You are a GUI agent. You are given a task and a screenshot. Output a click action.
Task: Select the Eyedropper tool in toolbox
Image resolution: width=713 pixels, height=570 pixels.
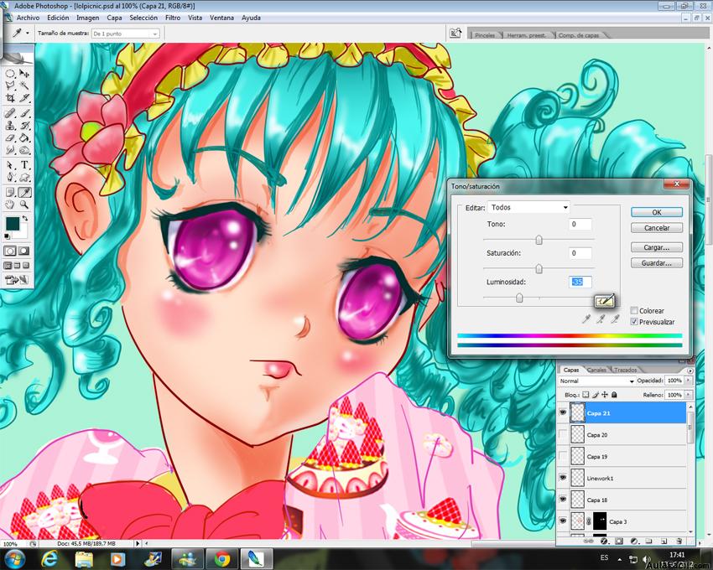pos(24,193)
